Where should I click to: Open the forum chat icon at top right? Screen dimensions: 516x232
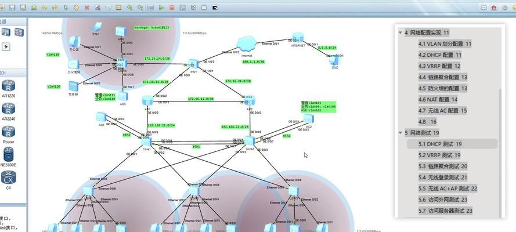pos(483,8)
